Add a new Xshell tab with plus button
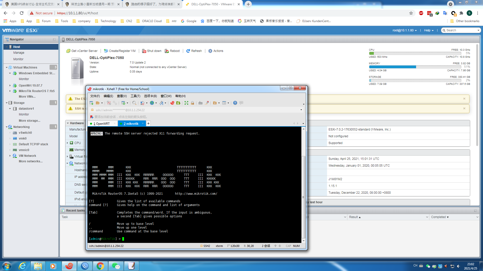 (x=148, y=123)
